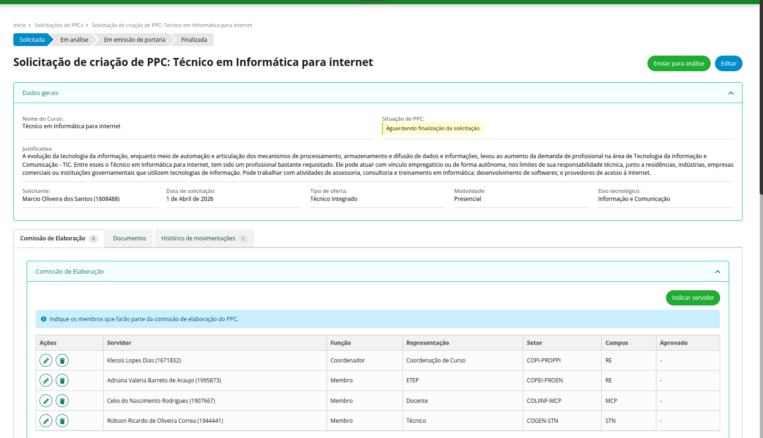The image size is (763, 438).
Task: Edit Klessis Lopes Dias row with pencil icon
Action: 46,361
